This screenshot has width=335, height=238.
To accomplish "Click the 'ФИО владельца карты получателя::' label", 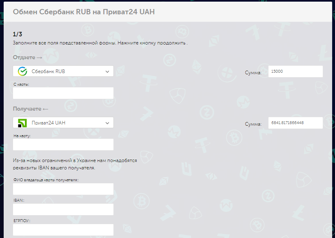I will tap(46, 180).
